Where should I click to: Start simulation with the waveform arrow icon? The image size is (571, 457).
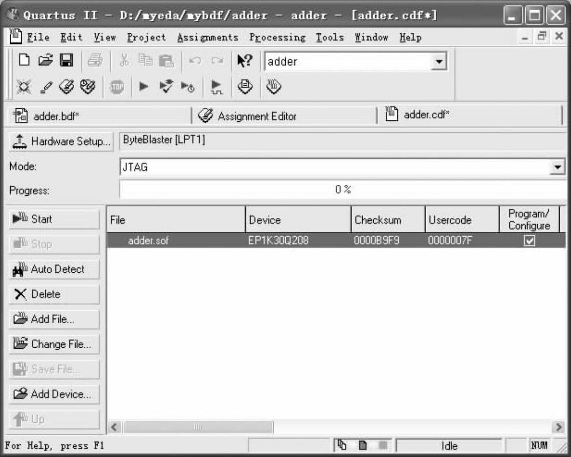click(x=217, y=87)
